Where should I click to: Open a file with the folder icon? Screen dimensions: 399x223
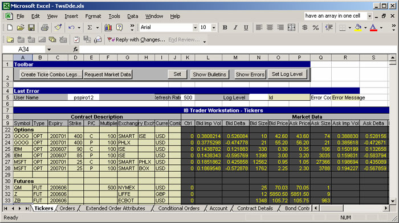tap(21, 27)
